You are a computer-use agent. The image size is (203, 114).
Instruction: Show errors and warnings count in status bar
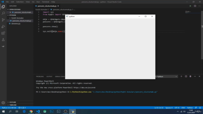(22, 108)
